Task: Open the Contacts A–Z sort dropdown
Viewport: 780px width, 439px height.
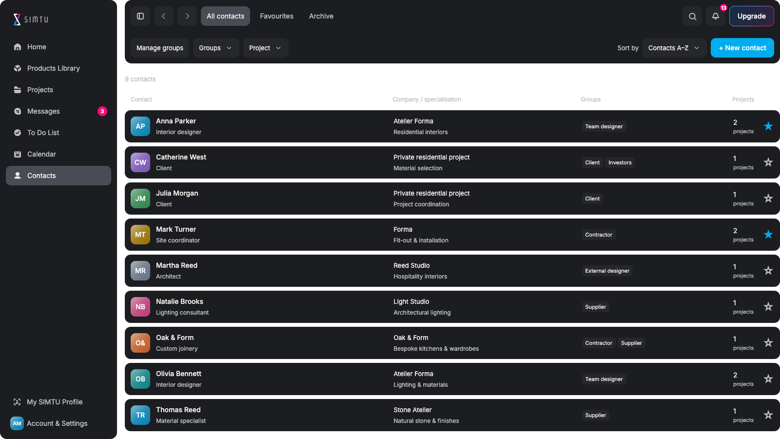Action: point(675,48)
